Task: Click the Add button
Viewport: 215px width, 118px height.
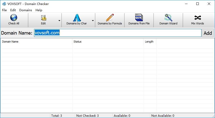Action: click(208, 33)
